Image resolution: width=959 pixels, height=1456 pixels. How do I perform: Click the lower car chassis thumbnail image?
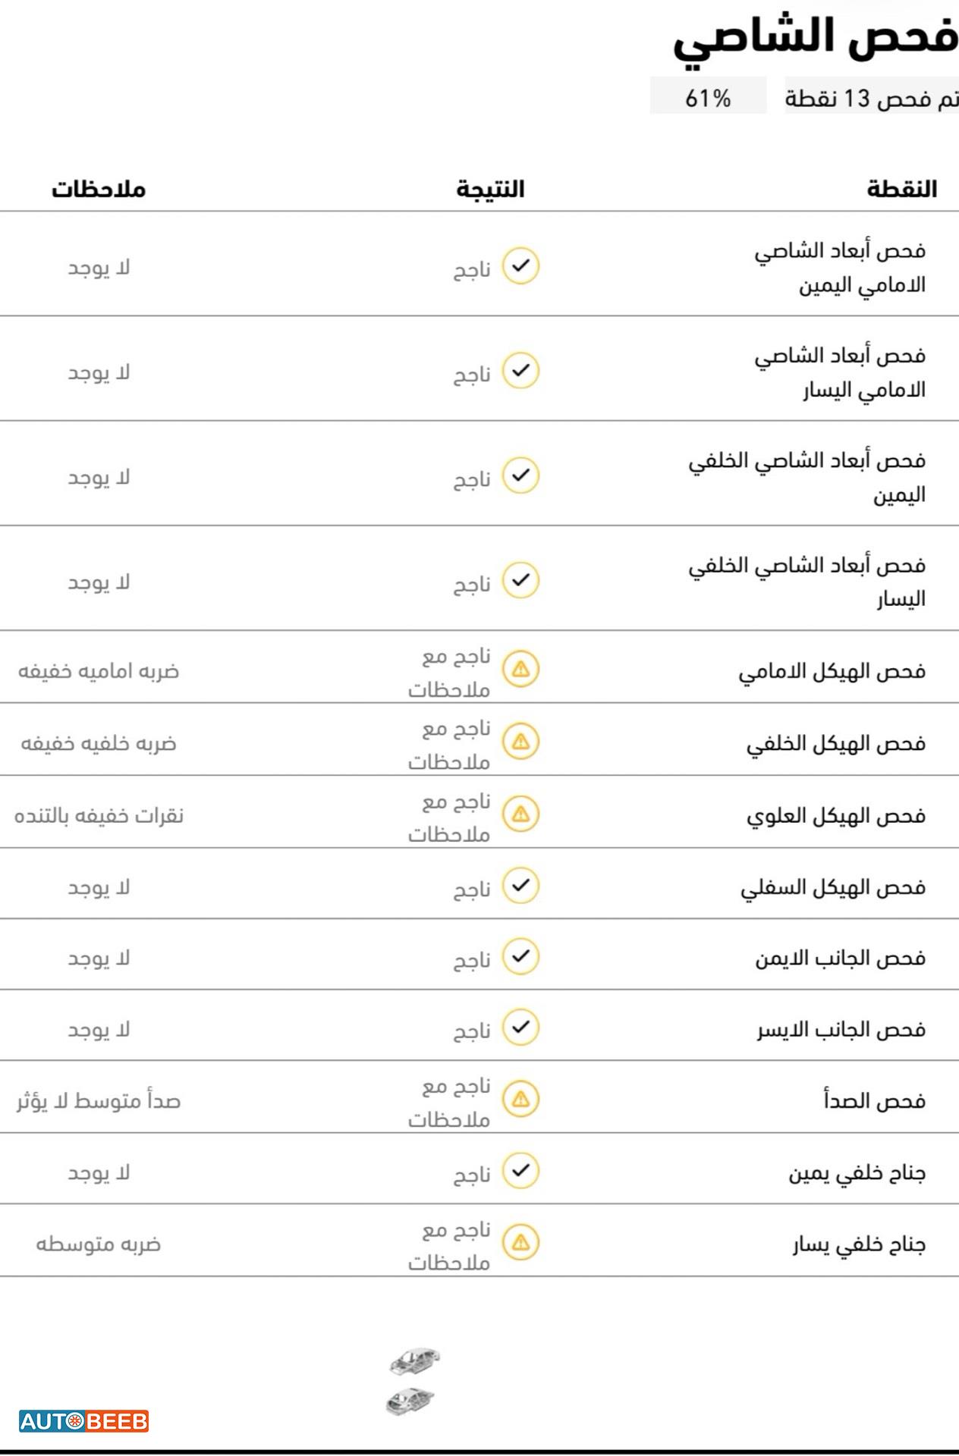coord(410,1401)
